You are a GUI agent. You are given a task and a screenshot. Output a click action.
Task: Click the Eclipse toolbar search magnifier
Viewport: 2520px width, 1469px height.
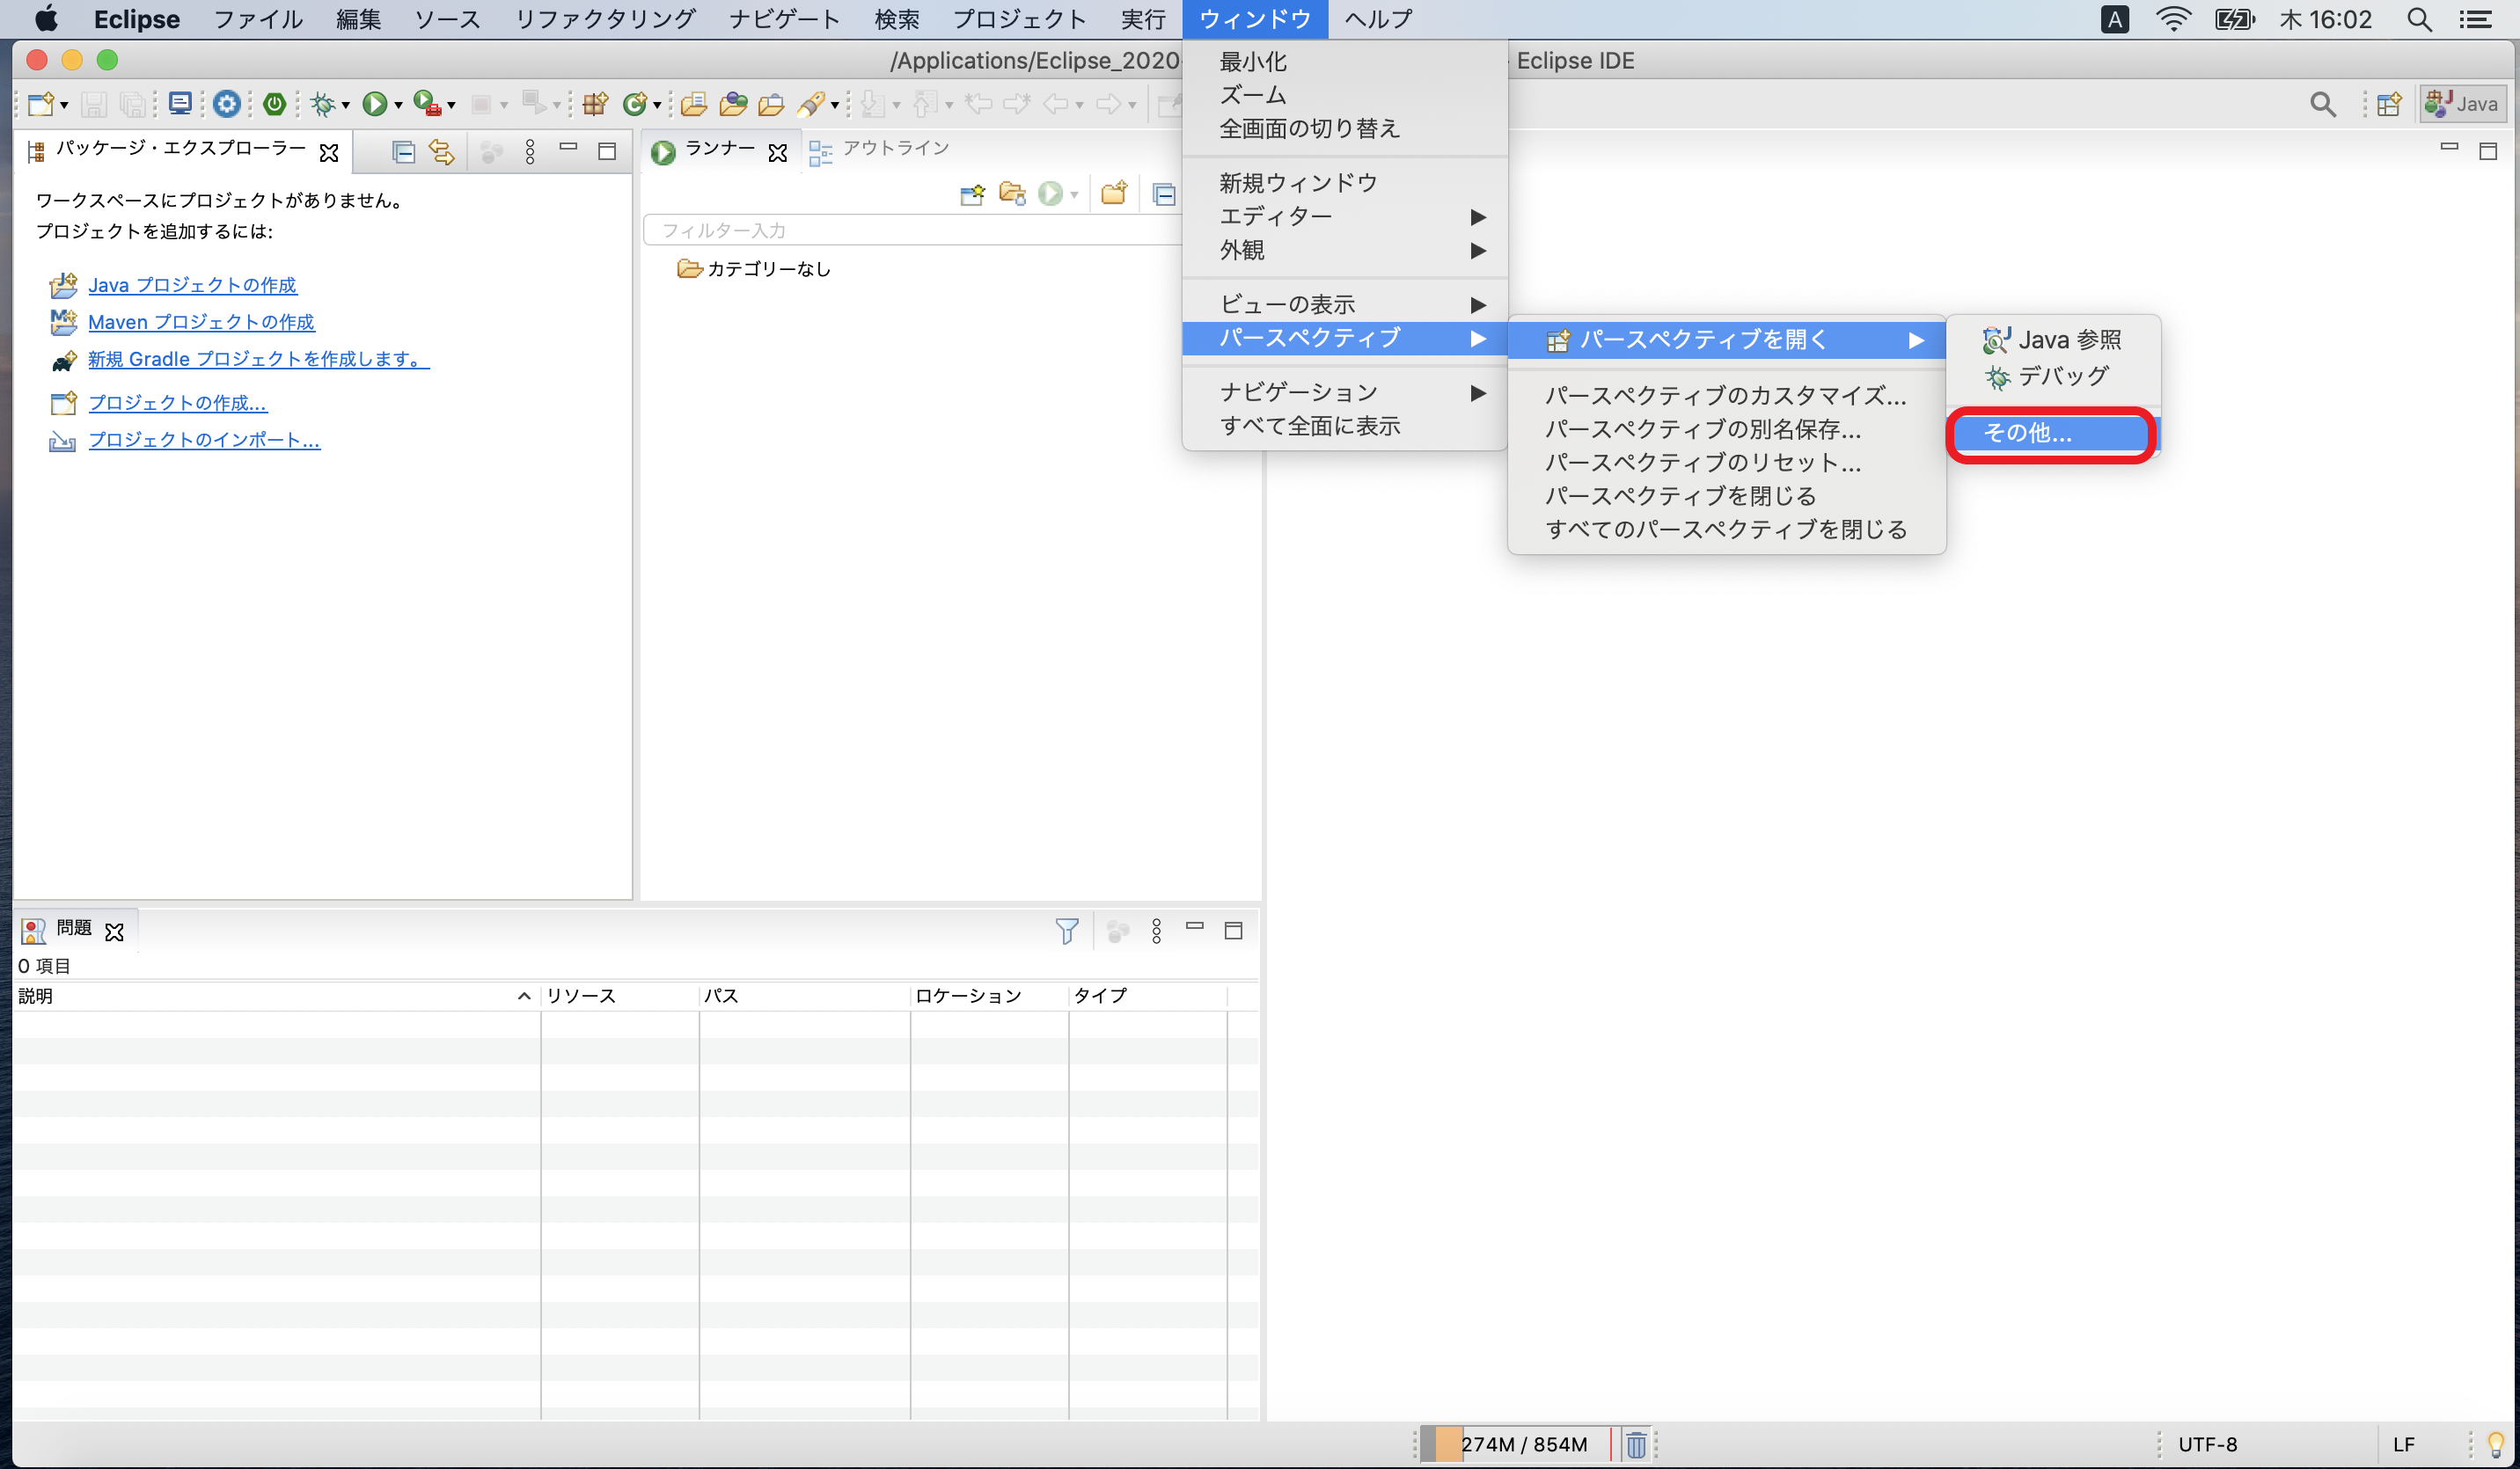[x=2323, y=104]
